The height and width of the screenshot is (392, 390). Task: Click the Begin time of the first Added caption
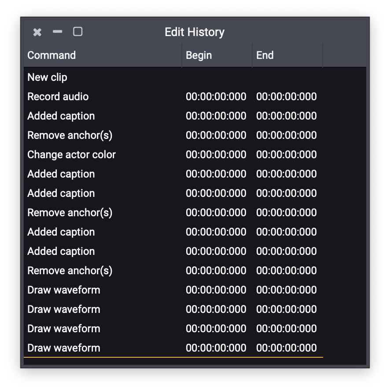pos(216,116)
